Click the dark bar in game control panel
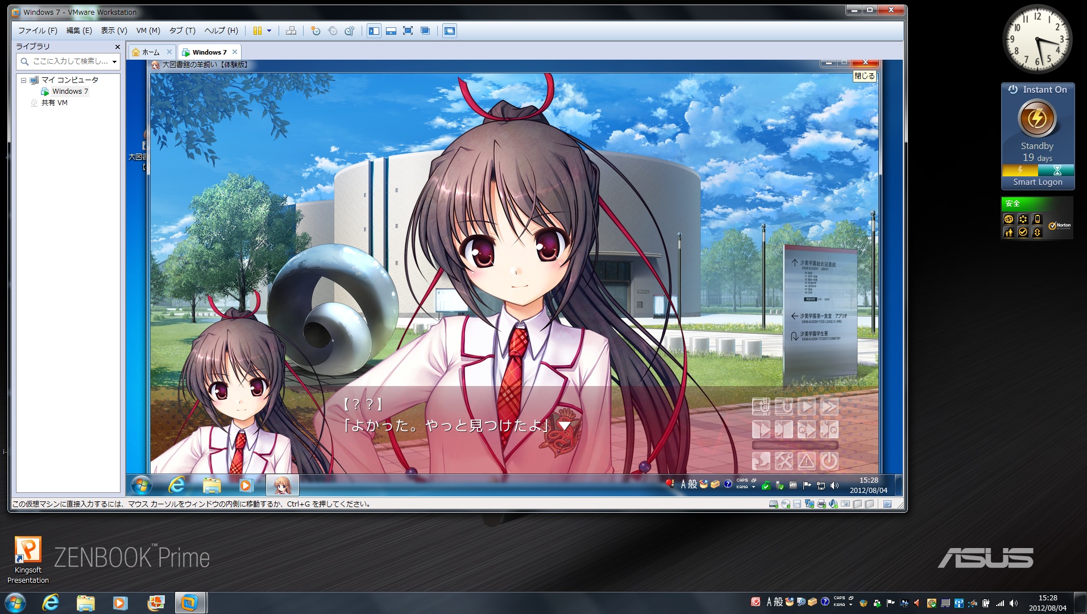 click(x=795, y=445)
